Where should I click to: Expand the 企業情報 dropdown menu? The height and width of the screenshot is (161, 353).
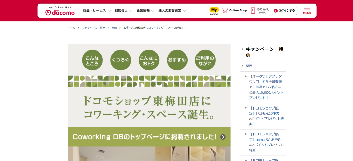click(145, 11)
